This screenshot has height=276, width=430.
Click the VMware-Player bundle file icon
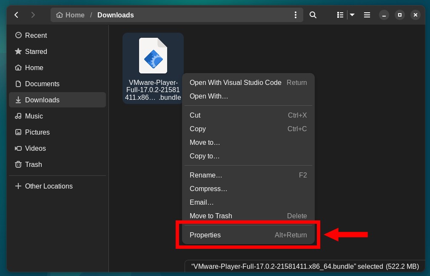pos(153,56)
